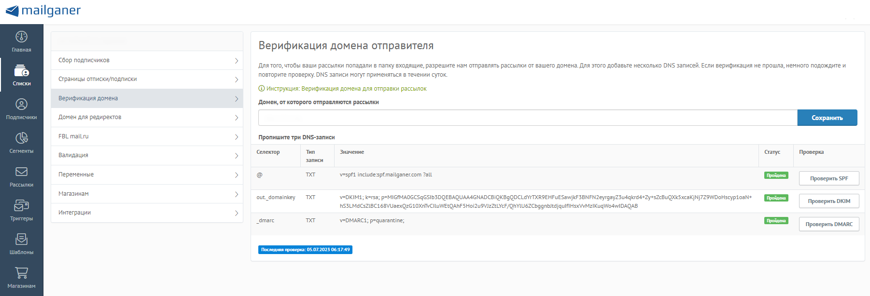Click the Сохранить button
The width and height of the screenshot is (870, 296).
coord(827,118)
